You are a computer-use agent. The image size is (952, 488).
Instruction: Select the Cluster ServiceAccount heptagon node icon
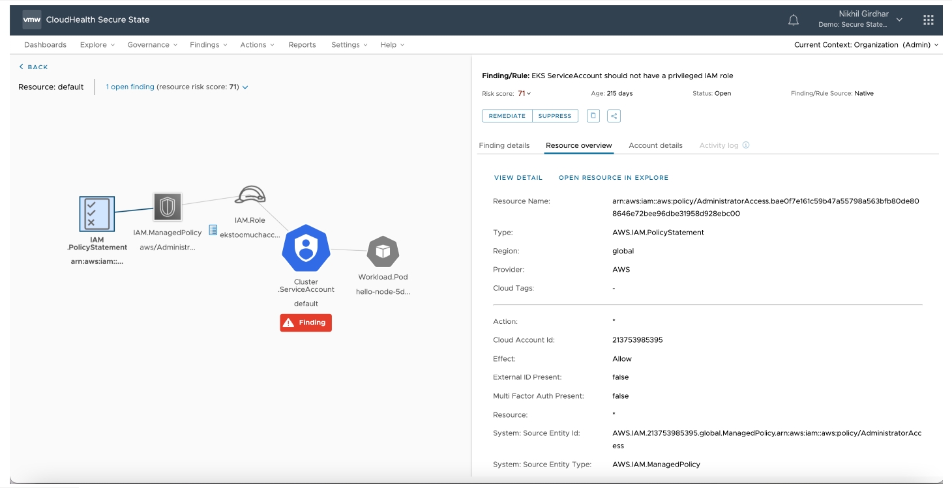coord(306,248)
